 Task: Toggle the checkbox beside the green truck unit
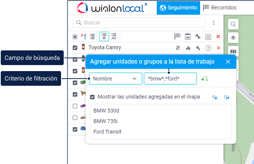[75, 83]
